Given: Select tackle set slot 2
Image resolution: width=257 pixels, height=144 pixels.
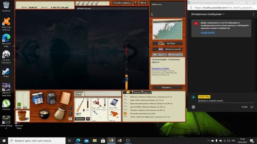Looking at the screenshot, I should [x=70, y=114].
